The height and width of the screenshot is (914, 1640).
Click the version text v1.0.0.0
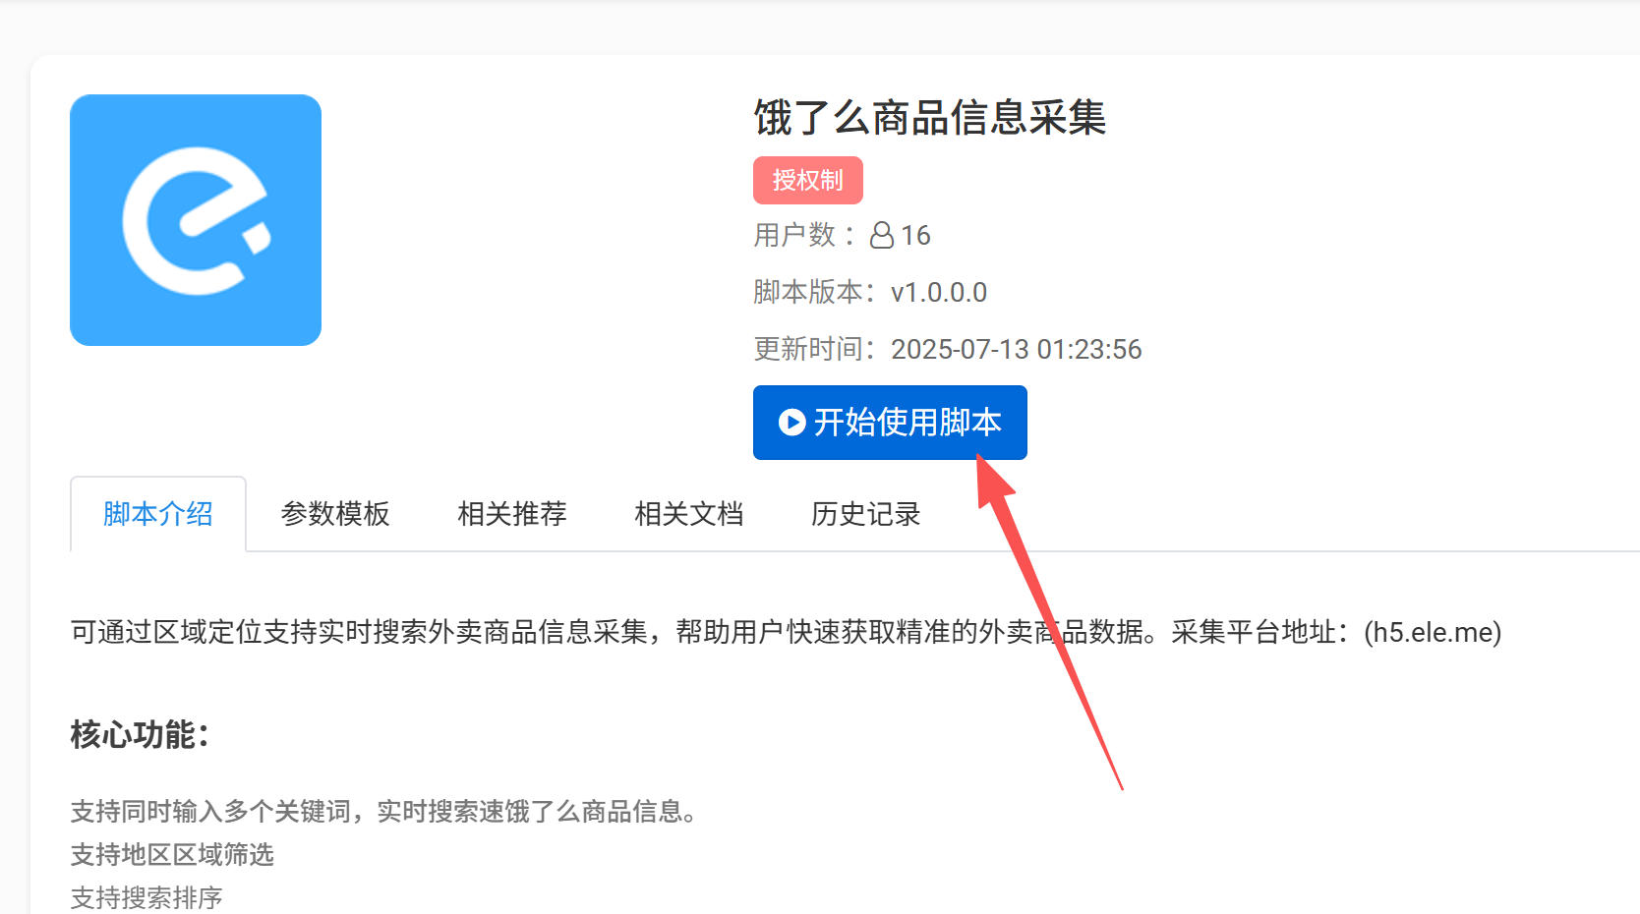coord(939,292)
